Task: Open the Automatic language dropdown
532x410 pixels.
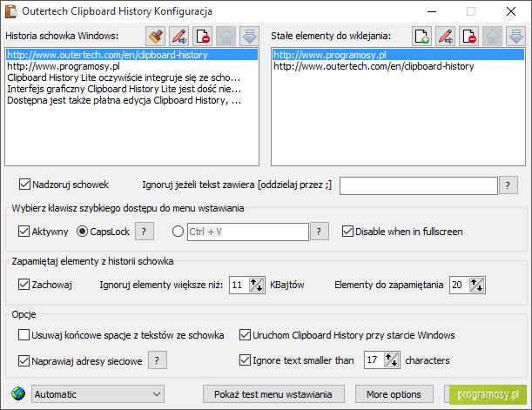Action: click(x=98, y=394)
